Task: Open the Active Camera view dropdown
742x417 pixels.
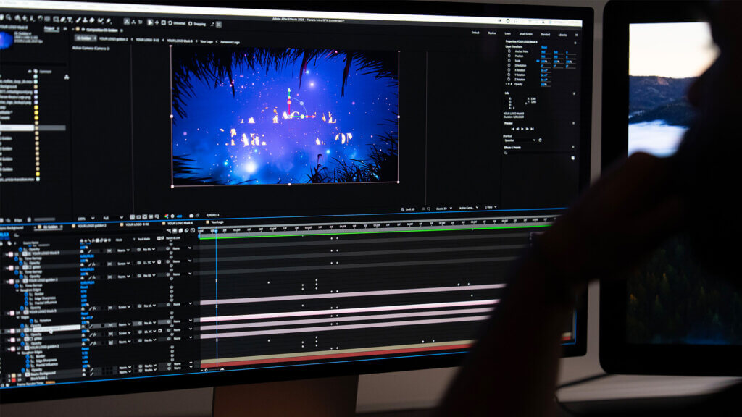Action: click(x=468, y=208)
